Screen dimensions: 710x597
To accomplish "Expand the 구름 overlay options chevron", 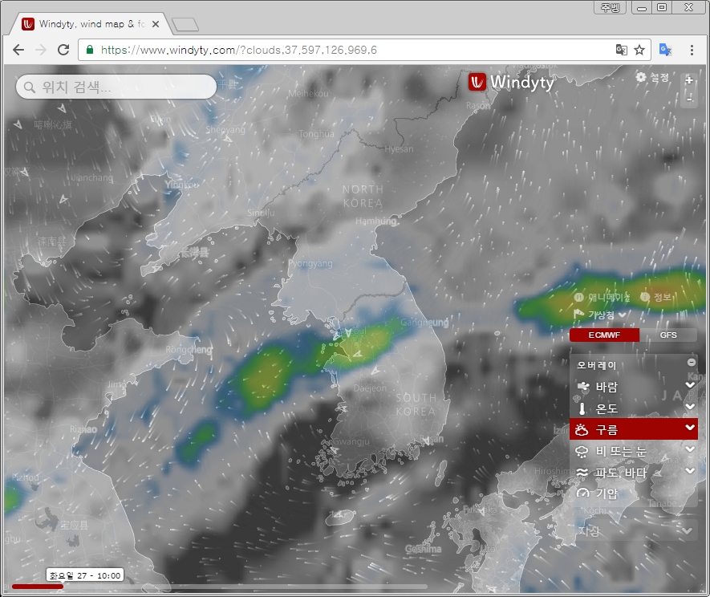I will (x=690, y=427).
